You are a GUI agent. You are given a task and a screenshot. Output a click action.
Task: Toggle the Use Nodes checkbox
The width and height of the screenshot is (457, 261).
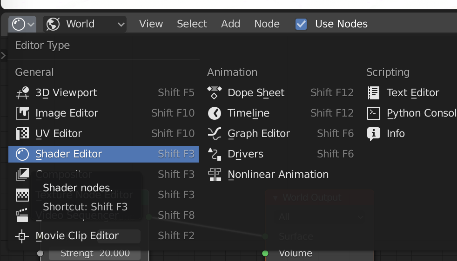[x=301, y=24]
